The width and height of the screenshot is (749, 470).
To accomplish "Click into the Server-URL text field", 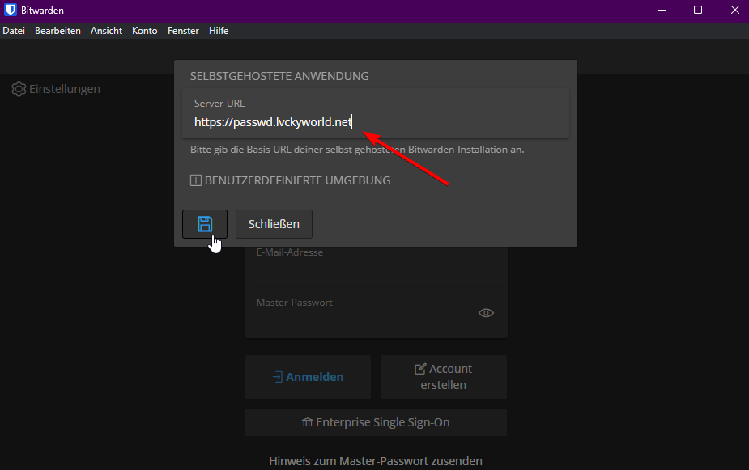I will coord(374,122).
